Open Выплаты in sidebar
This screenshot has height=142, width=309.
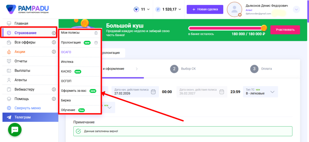(x=22, y=71)
